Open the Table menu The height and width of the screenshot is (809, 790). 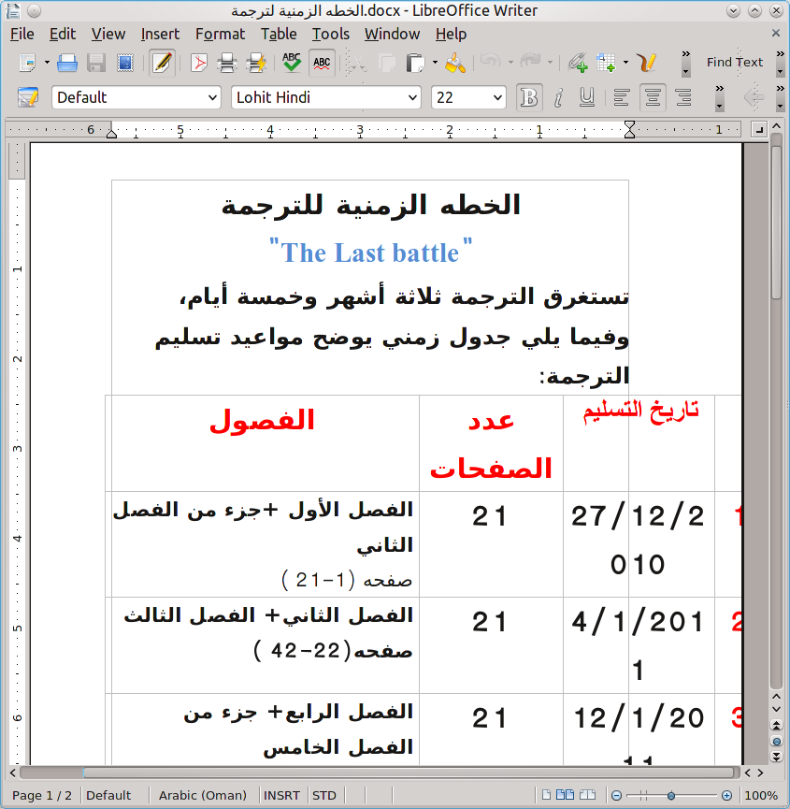point(279,34)
